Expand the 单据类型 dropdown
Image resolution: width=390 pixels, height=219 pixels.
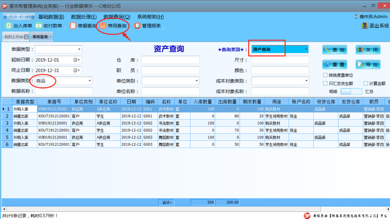[79, 49]
